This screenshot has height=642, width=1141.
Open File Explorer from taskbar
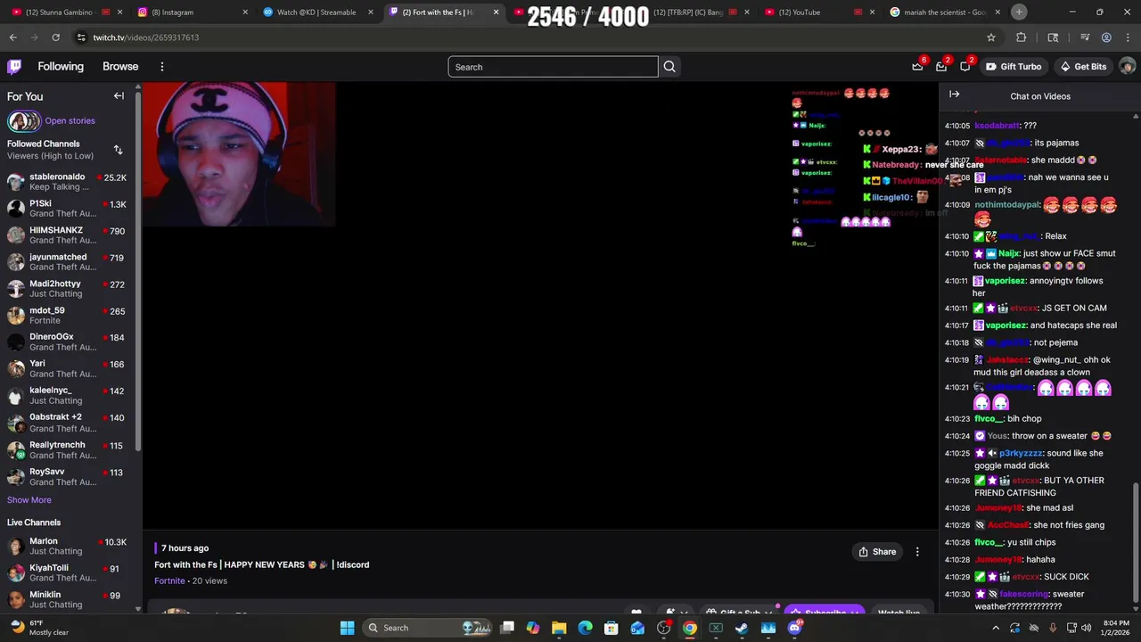(559, 628)
